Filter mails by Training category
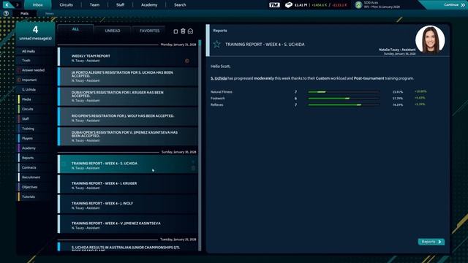Screen dimensions: 468x263 tap(36, 129)
